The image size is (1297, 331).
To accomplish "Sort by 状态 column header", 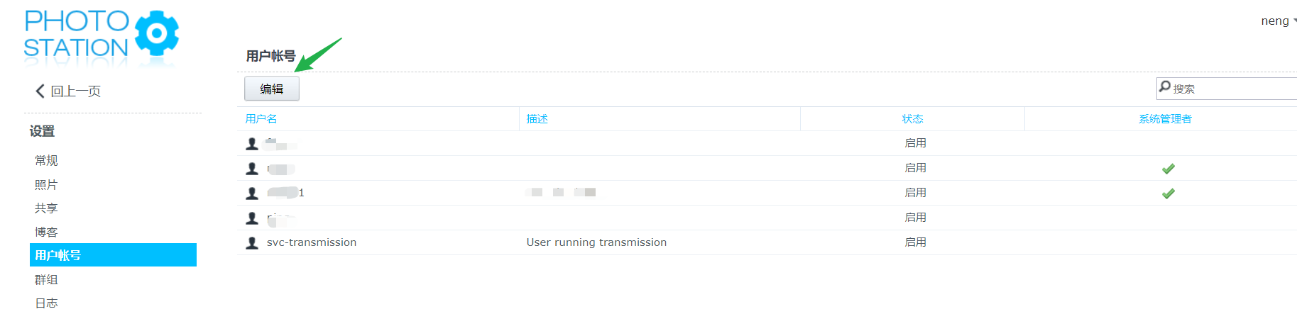I will tap(912, 119).
